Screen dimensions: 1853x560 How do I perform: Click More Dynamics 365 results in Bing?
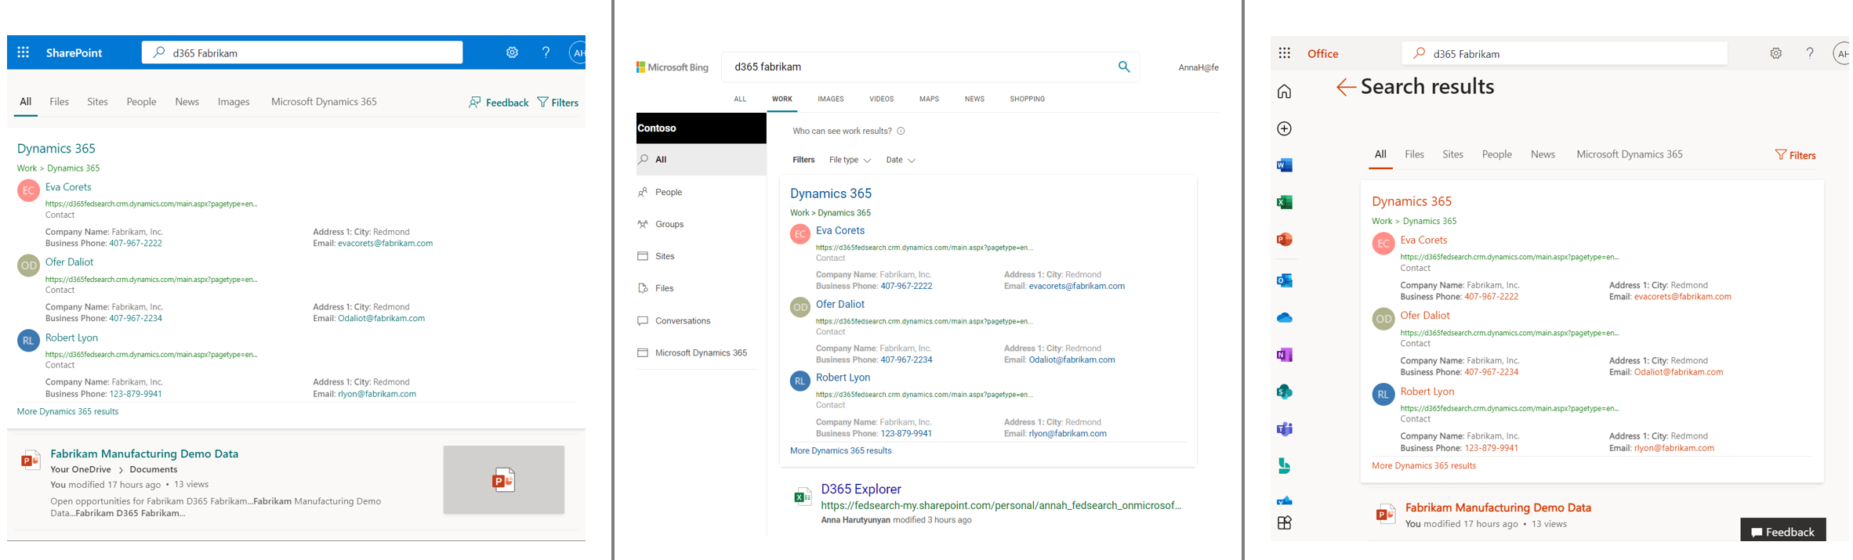tap(840, 450)
